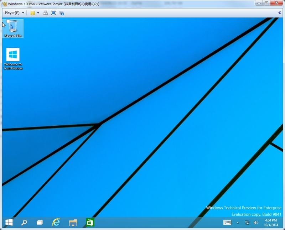Close the VMware Player window

277,3
